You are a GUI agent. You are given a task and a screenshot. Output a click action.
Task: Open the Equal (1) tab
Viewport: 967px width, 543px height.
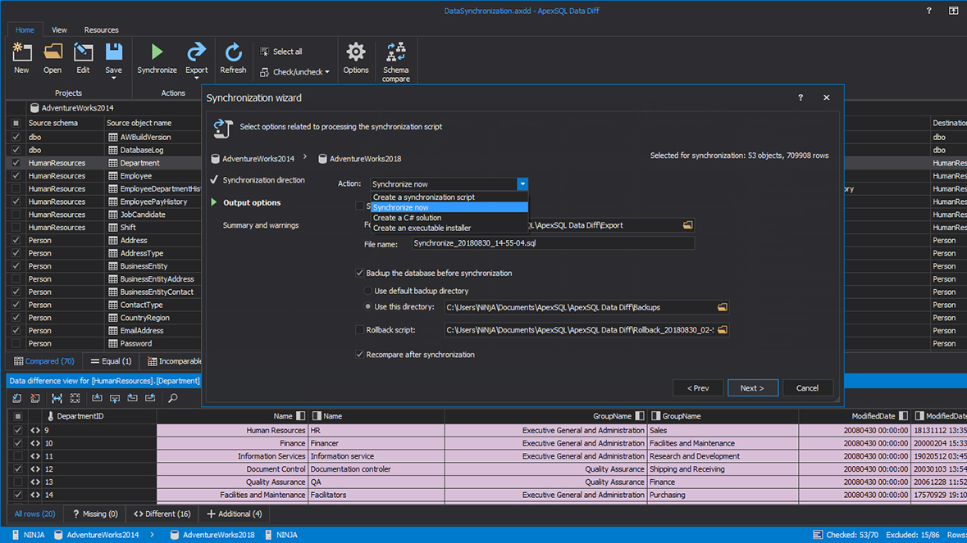coord(111,361)
